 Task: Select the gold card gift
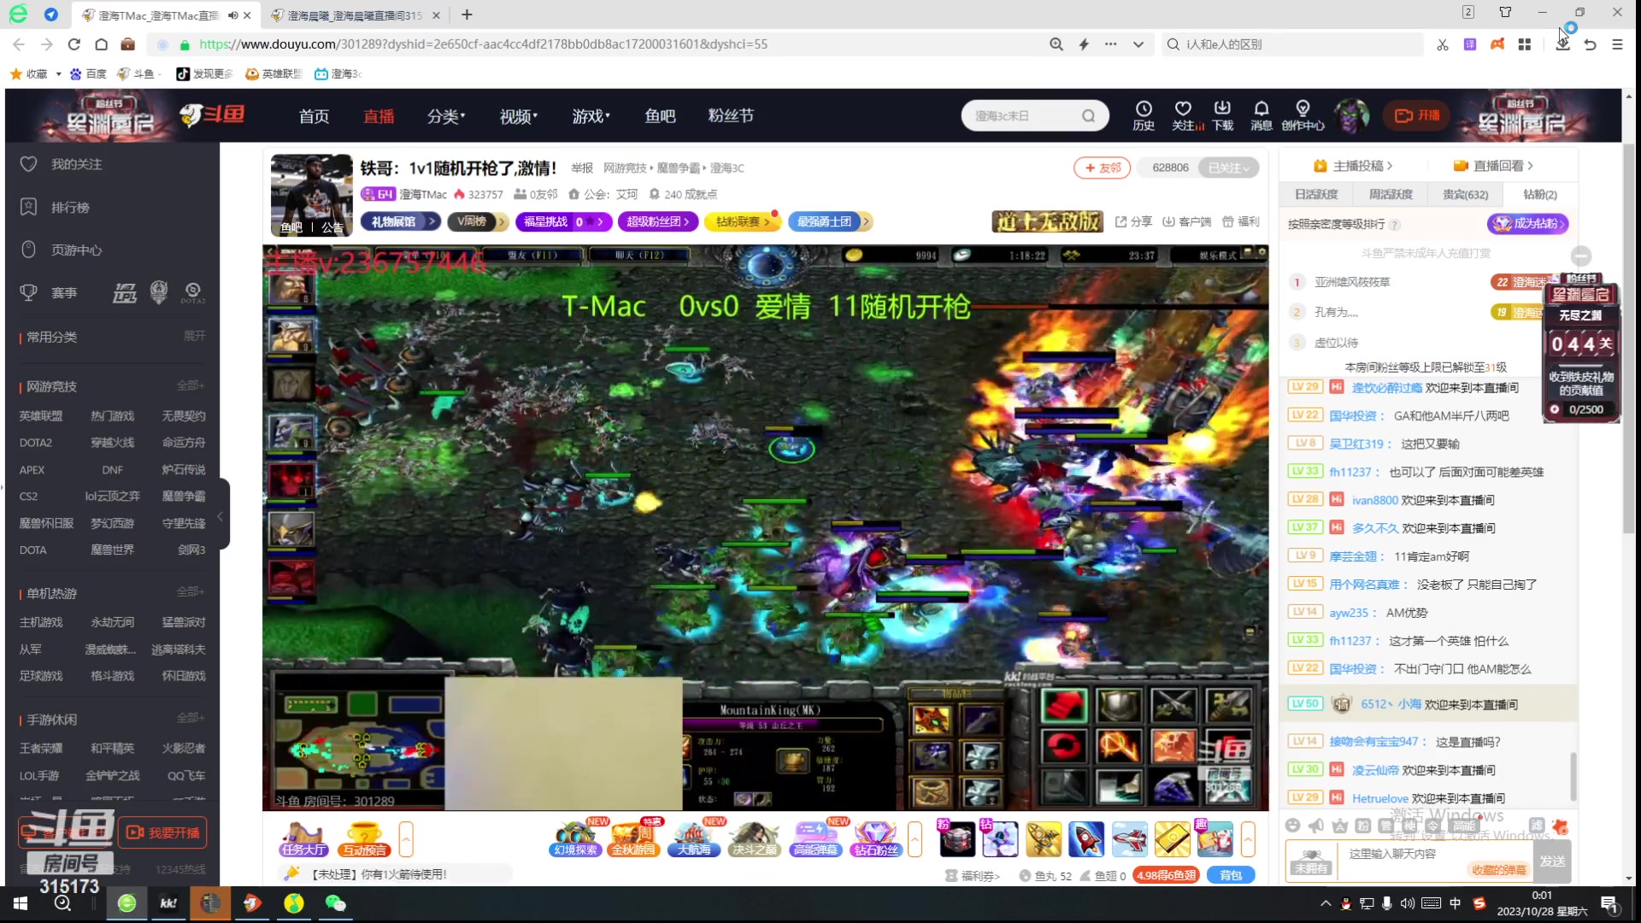point(1173,839)
